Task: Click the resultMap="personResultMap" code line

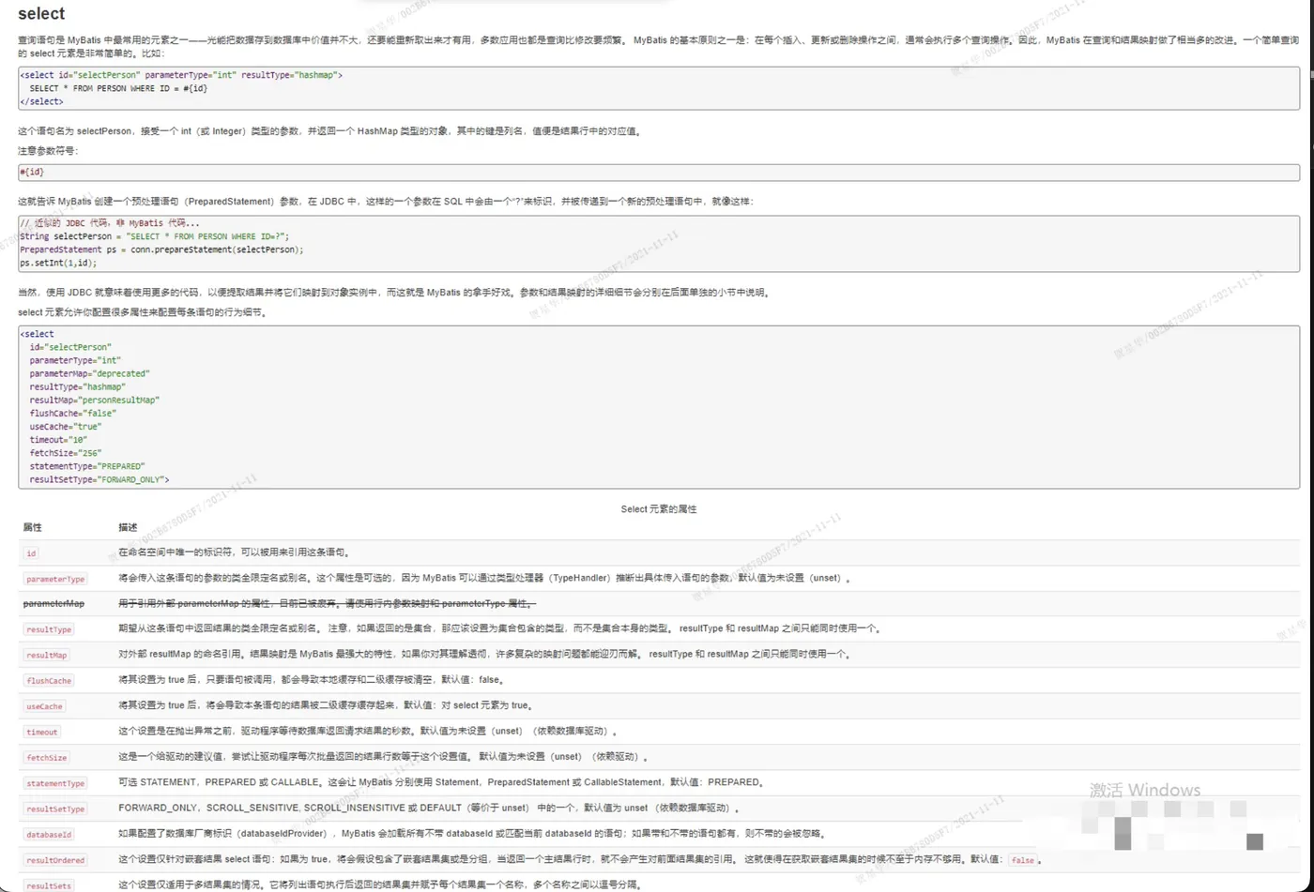Action: pos(94,400)
